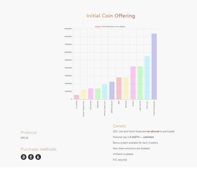Image resolution: width=197 pixels, height=169 pixels.
Task: Select the Bounty Program bar
Action: tap(84, 94)
